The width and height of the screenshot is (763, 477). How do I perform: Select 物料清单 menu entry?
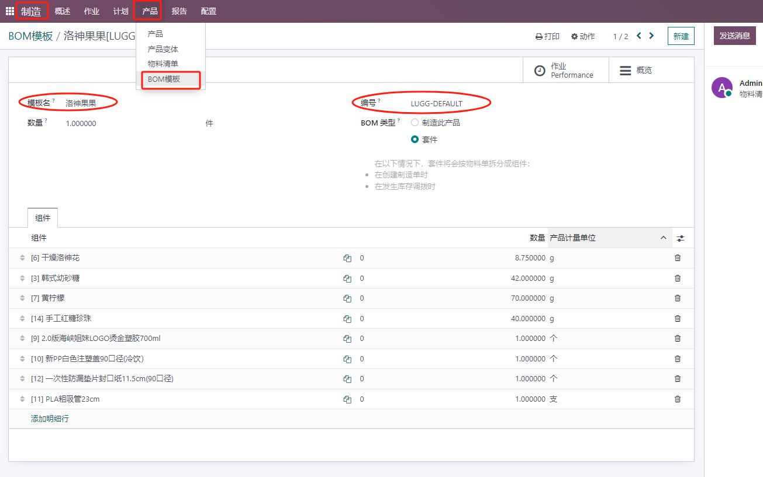(x=163, y=64)
